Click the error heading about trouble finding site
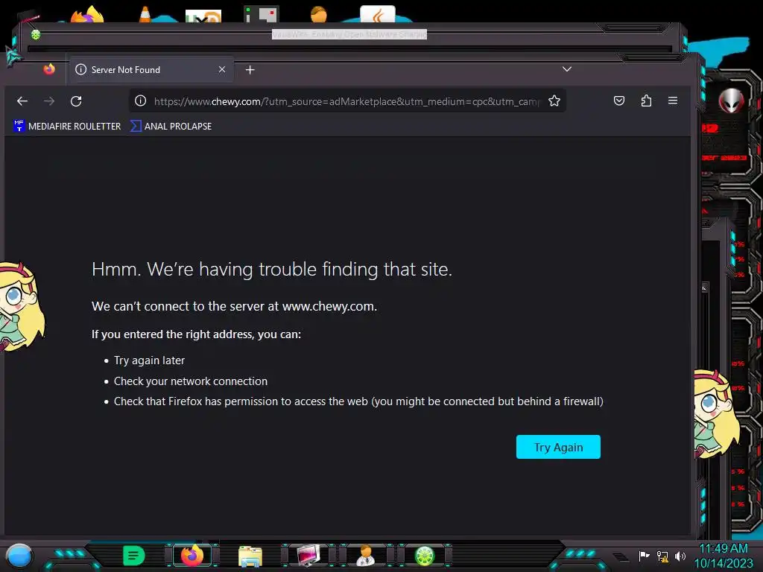Image resolution: width=763 pixels, height=572 pixels. (272, 269)
